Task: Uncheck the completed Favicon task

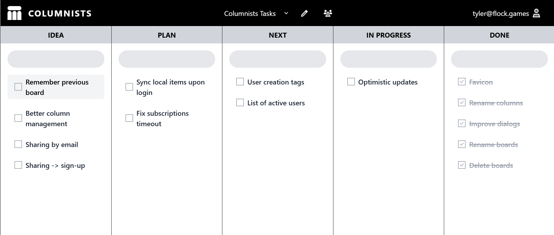Action: click(462, 82)
